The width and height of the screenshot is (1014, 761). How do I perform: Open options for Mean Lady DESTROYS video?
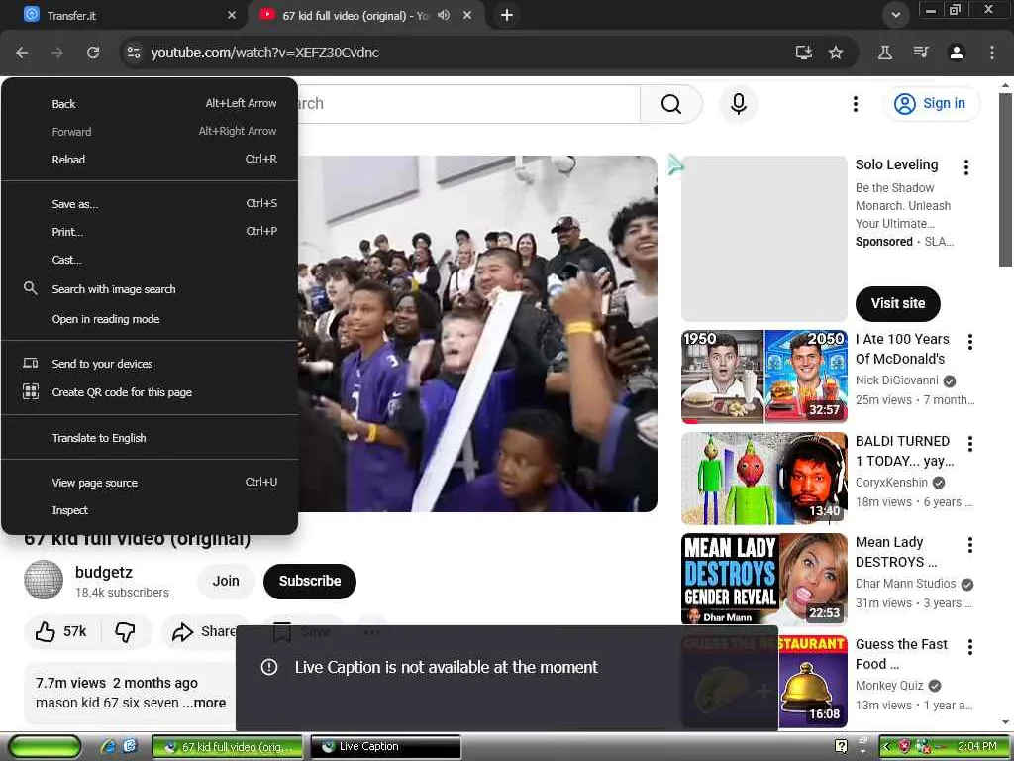click(x=970, y=545)
